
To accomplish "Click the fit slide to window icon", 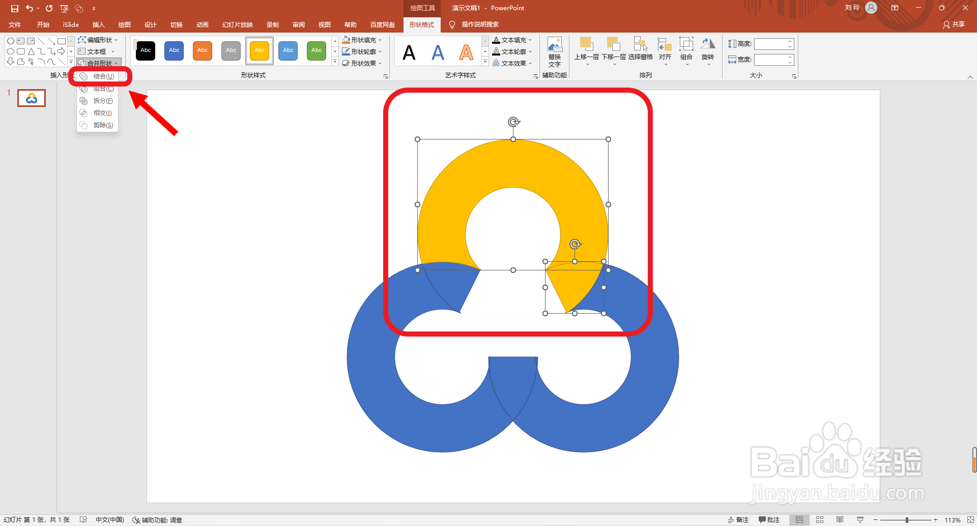I will [970, 520].
